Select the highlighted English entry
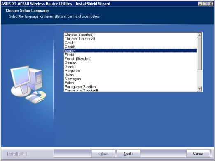Viewport: 215px width, 161px height. click(x=131, y=51)
